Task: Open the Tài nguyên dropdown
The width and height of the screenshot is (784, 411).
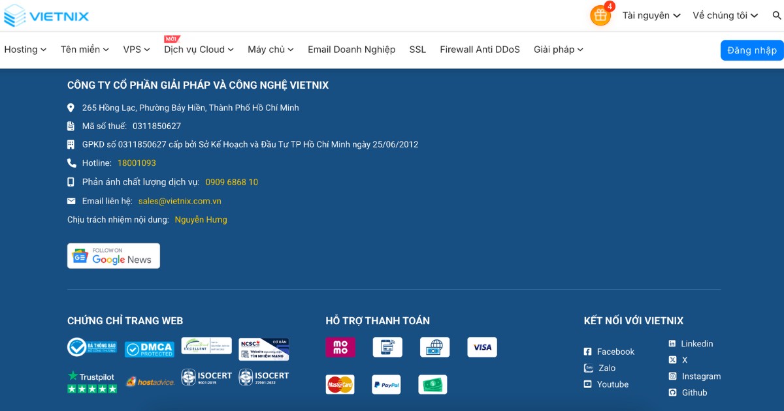Action: click(651, 16)
